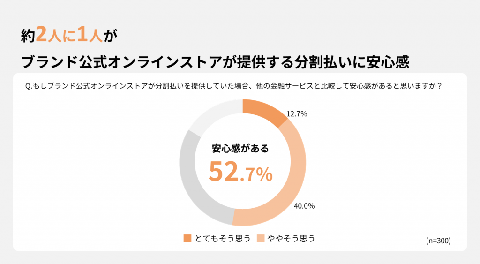This screenshot has width=480, height=264.
Task: Click the 12.7% data label
Action: point(297,113)
